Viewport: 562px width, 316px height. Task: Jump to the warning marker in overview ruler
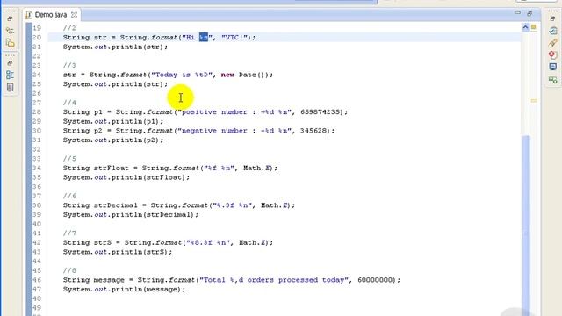[x=534, y=101]
